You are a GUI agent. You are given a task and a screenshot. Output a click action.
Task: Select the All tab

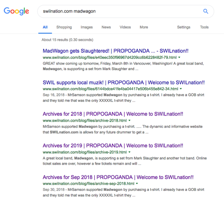[45, 27]
